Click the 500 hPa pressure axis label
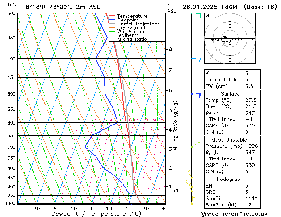Image resolution: width=281 pixels, height=217 pixels. click(x=12, y=94)
